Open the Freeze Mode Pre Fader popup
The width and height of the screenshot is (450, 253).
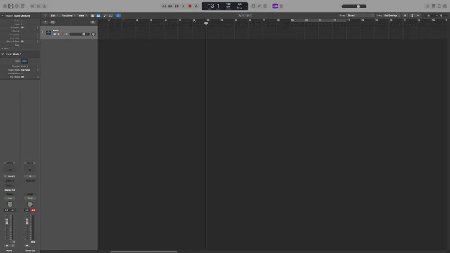30,70
